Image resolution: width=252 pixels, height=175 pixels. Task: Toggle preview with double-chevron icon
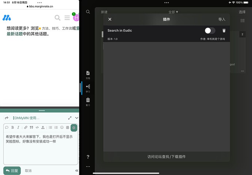point(77,171)
